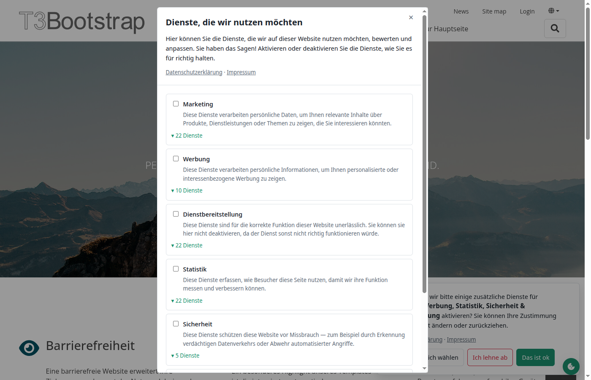This screenshot has height=380, width=591.
Task: Check the Sicherheit checkbox
Action: click(x=176, y=324)
